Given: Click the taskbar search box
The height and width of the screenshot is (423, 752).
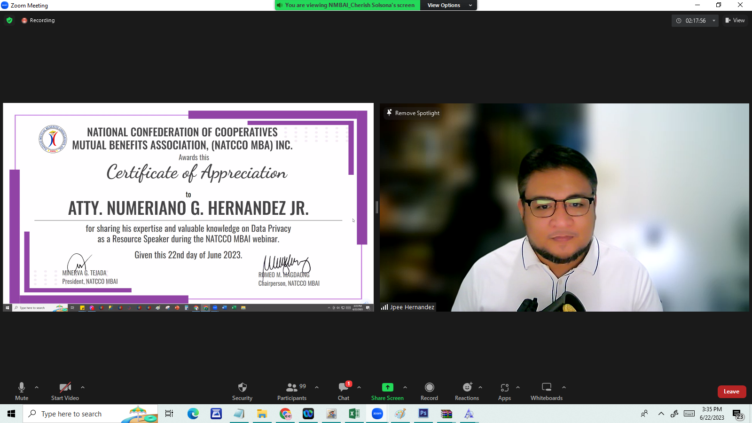Looking at the screenshot, I should coord(90,414).
